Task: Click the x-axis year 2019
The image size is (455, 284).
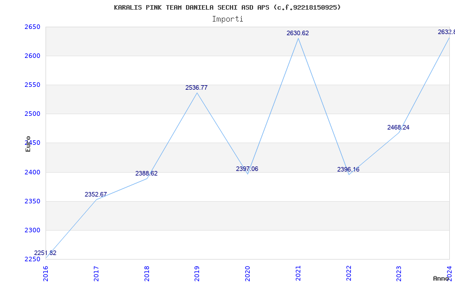Action: 197,274
